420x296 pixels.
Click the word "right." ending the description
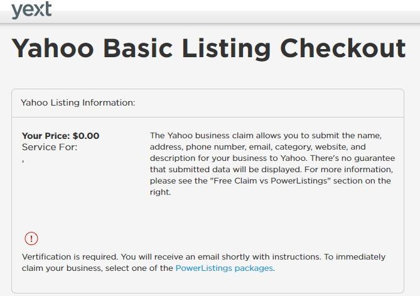(160, 192)
